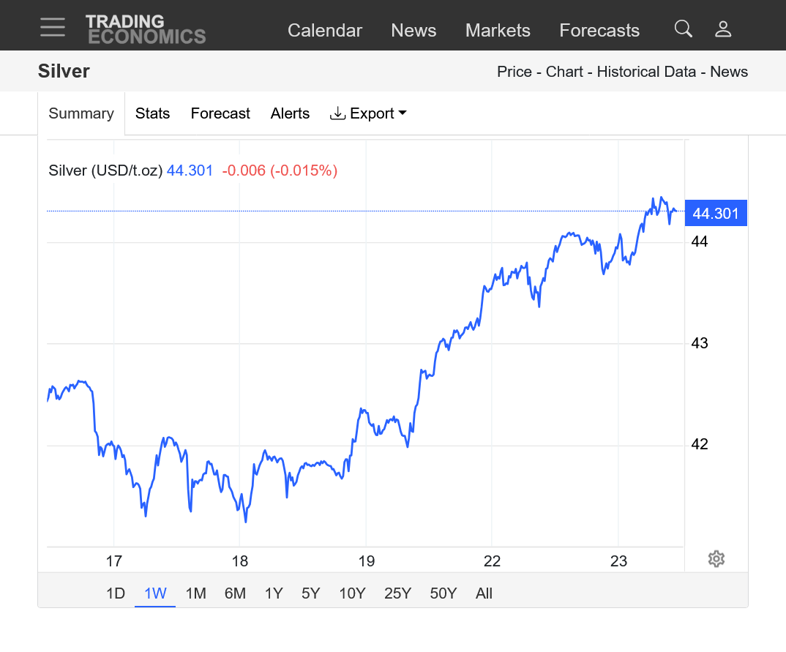Choose the 50Y chart range
Screen dimensions: 786x652
pos(441,593)
